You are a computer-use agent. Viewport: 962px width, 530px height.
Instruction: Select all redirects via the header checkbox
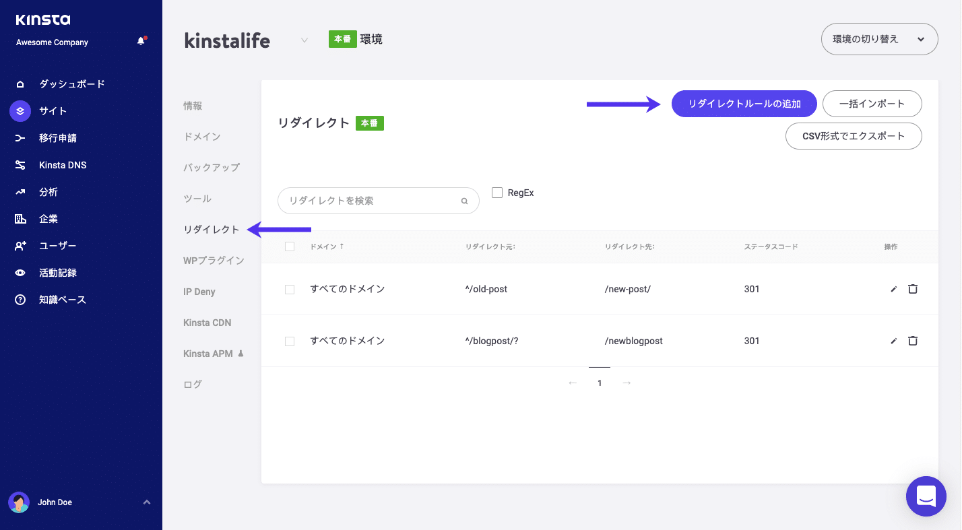tap(290, 246)
